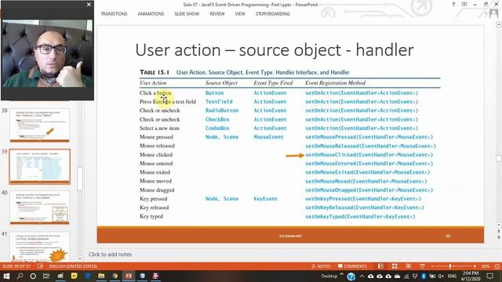
Task: Click the user account picture icon
Action: click(x=493, y=13)
